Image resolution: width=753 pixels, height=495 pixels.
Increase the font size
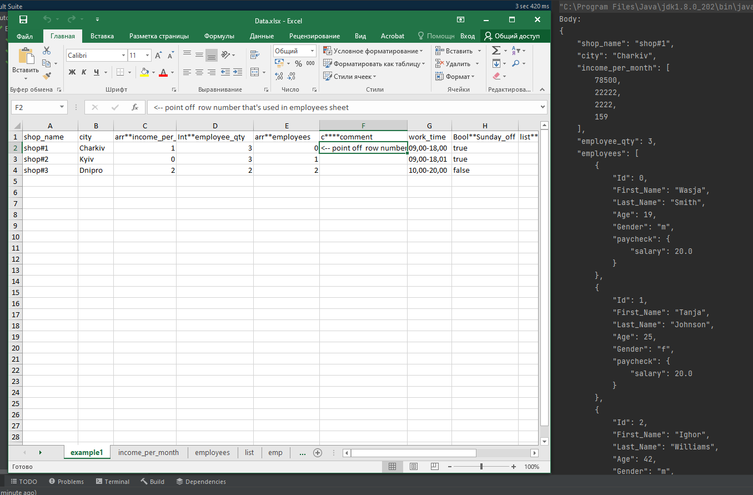[x=158, y=56]
